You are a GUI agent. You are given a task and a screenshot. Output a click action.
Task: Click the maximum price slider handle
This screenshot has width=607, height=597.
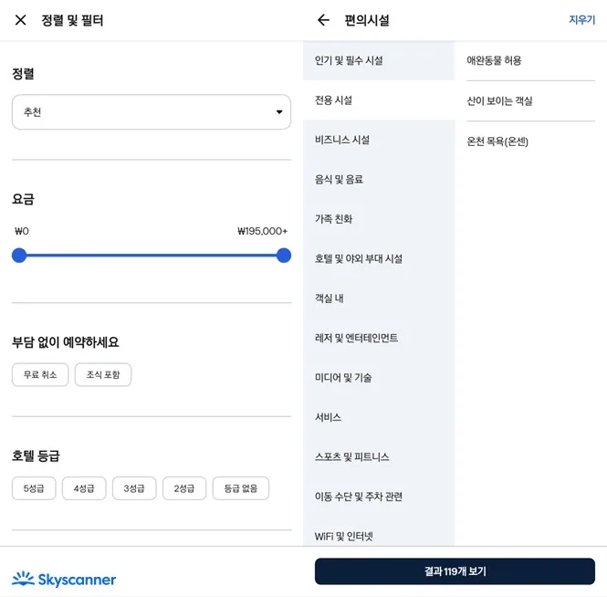click(284, 256)
